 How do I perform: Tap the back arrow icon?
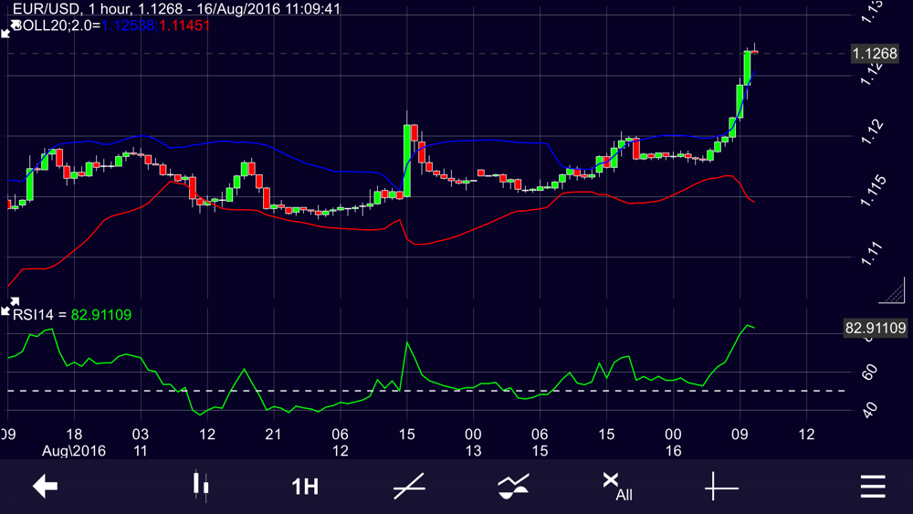pyautogui.click(x=45, y=486)
